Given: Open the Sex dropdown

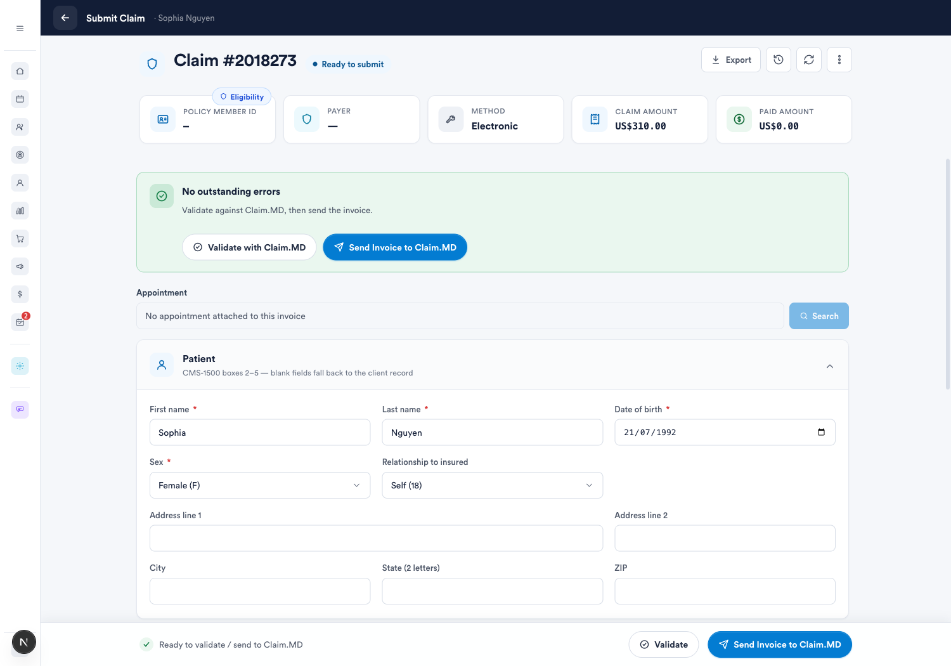Looking at the screenshot, I should 260,485.
